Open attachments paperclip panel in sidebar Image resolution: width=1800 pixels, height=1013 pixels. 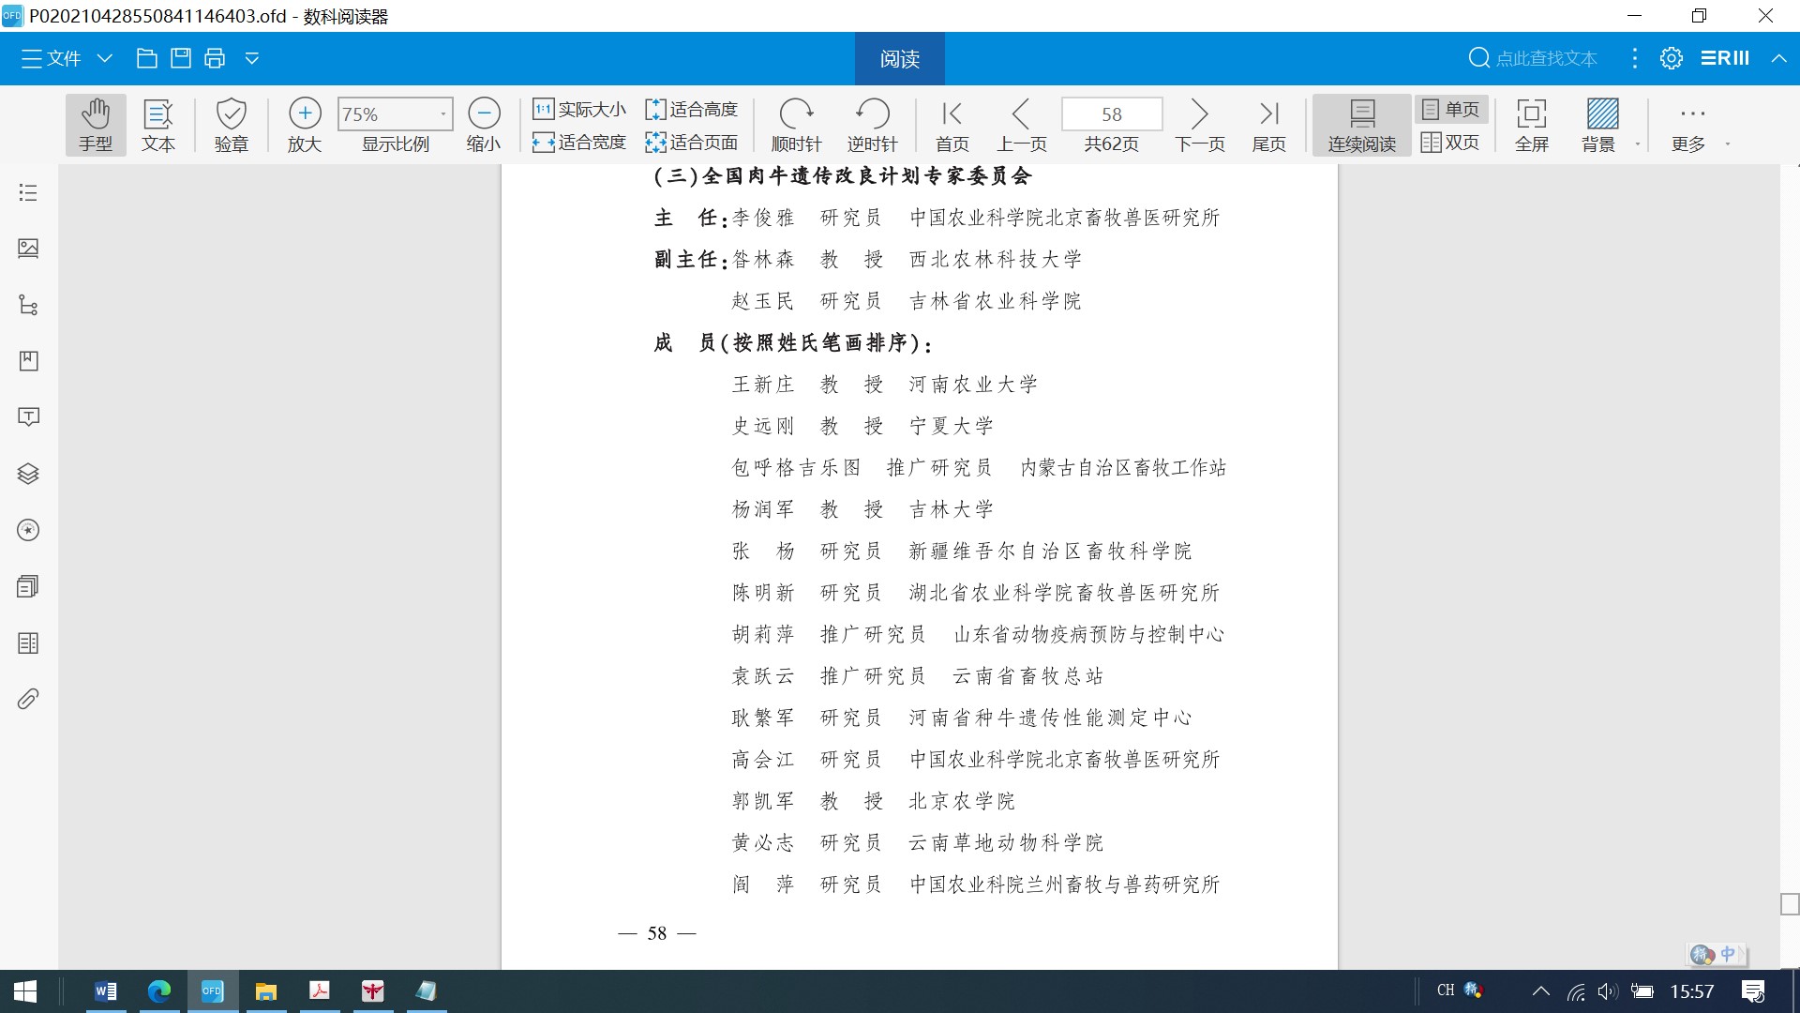[28, 699]
